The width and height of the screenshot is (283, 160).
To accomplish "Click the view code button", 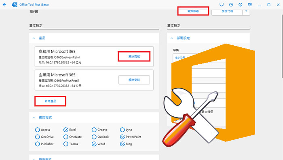I will click(x=227, y=11).
